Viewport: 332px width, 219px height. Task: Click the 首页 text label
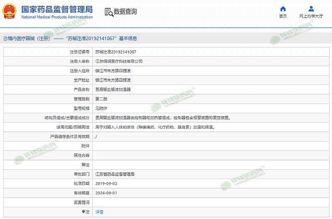coord(283,16)
